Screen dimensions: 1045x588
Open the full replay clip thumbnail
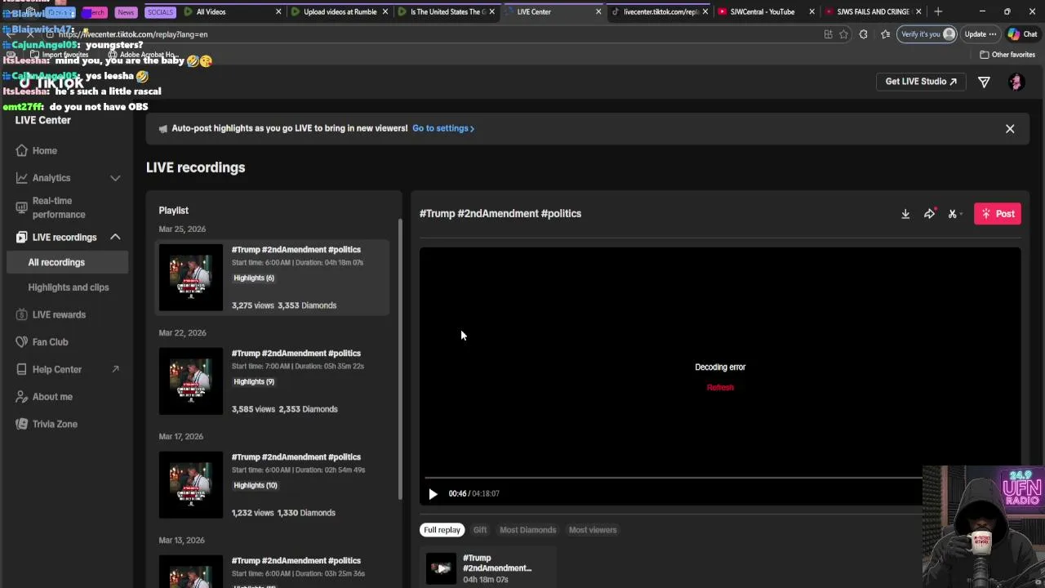pos(441,568)
